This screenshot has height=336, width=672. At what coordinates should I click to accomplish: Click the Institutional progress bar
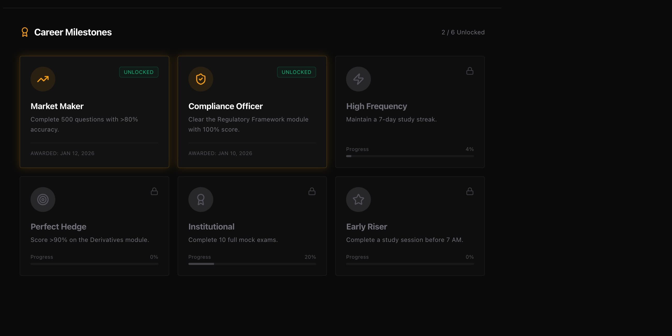(x=252, y=264)
